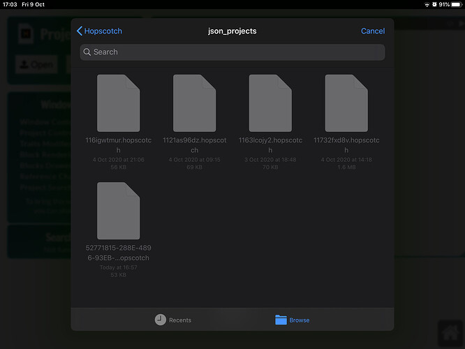The height and width of the screenshot is (349, 465).
Task: Select the 11732fxd8v.hopscotch file icon
Action: point(346,103)
